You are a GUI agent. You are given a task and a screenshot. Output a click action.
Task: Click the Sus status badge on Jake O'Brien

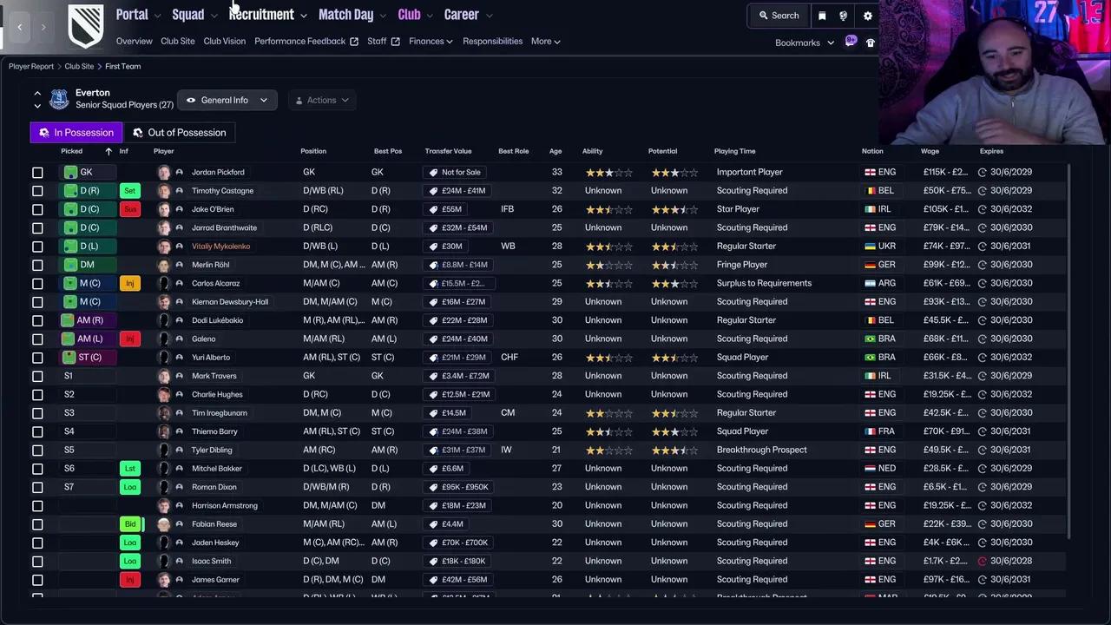coord(130,209)
